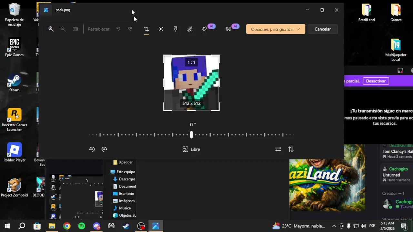Click the microphone tray icon

[349, 226]
